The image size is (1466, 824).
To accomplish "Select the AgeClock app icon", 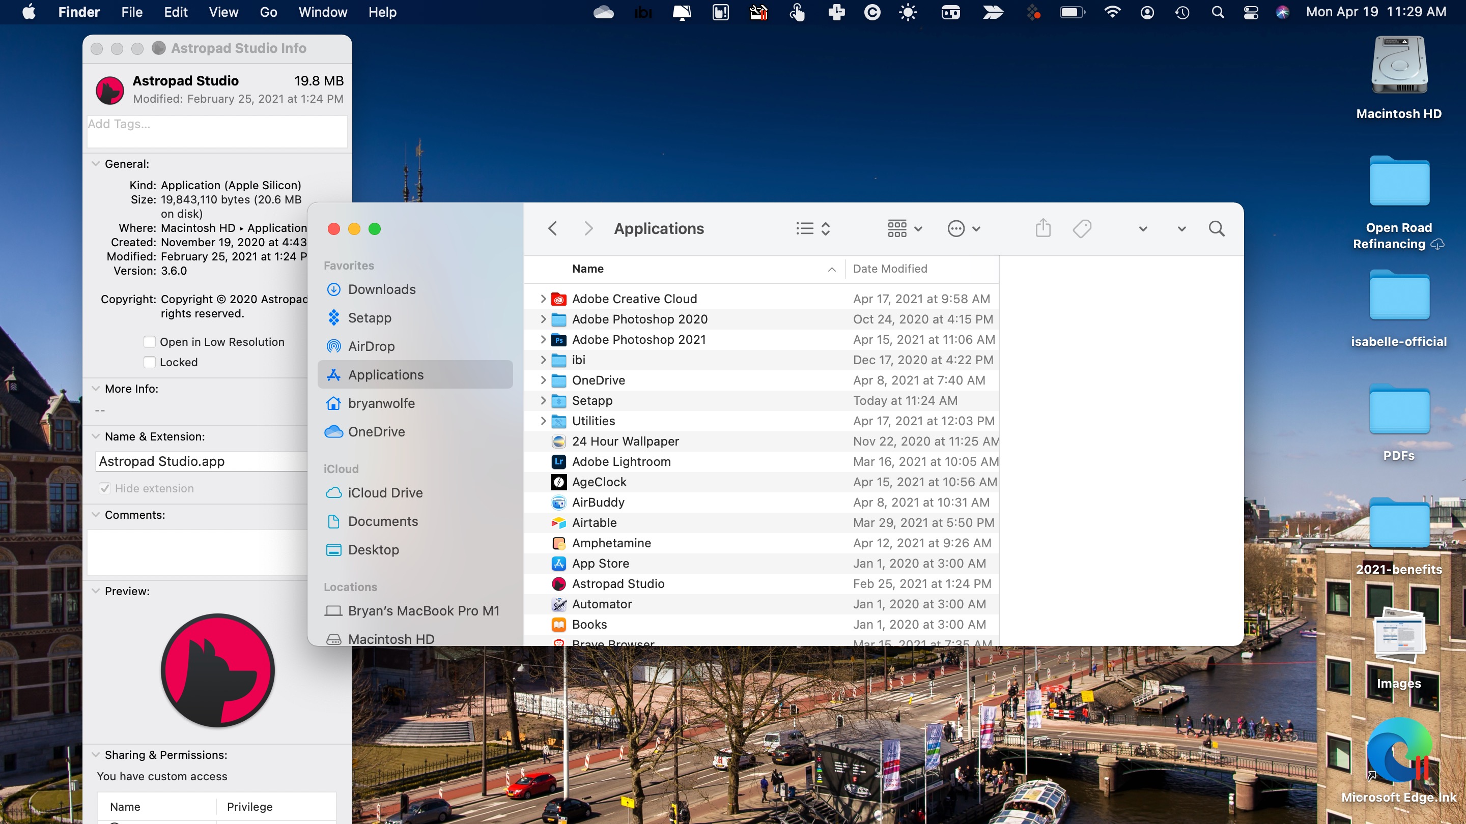I will [x=559, y=482].
